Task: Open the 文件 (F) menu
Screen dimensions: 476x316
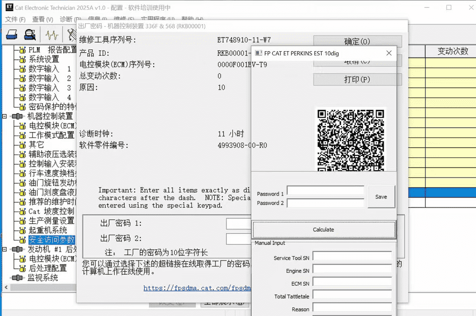Action: (x=15, y=19)
